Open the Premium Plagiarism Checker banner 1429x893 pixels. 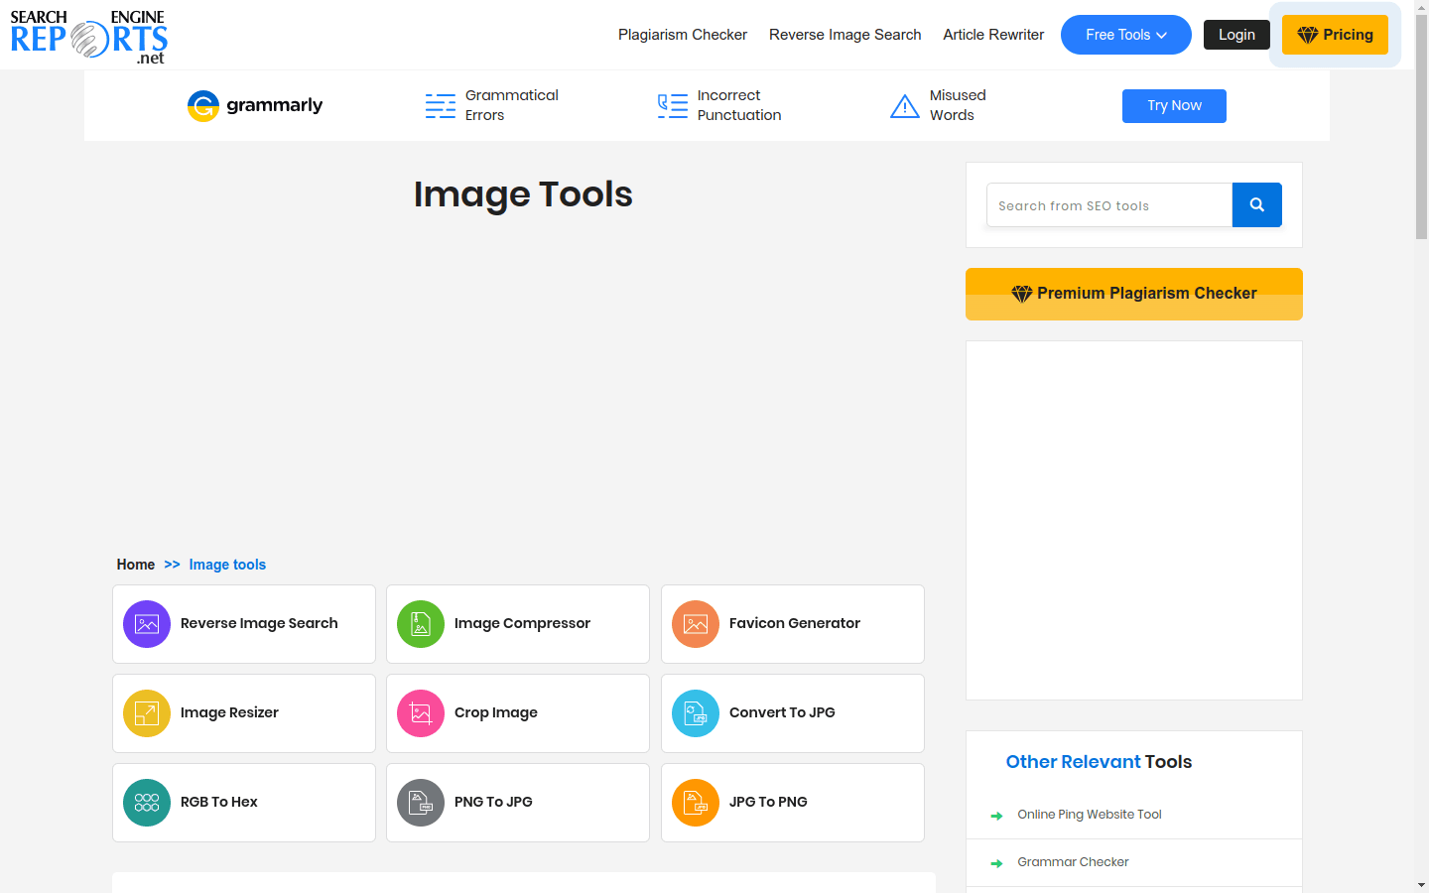[x=1133, y=294]
